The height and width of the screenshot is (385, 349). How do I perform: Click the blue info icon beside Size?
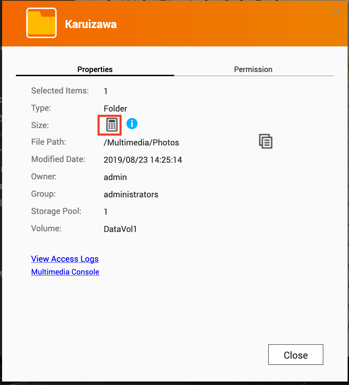click(132, 123)
